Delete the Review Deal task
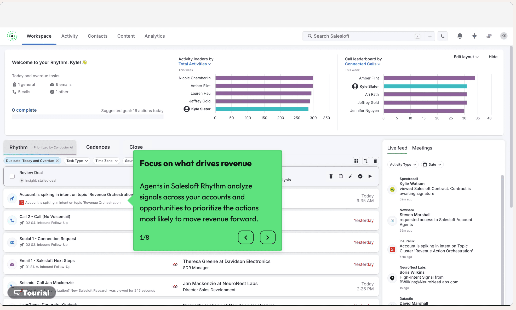 331,176
